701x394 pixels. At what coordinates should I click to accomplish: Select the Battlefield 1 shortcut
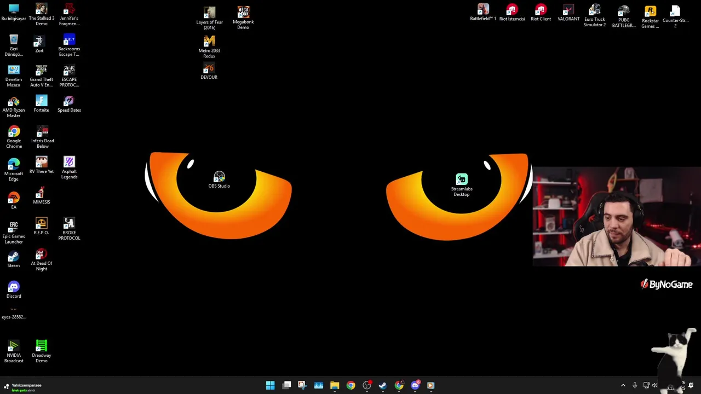click(x=483, y=13)
